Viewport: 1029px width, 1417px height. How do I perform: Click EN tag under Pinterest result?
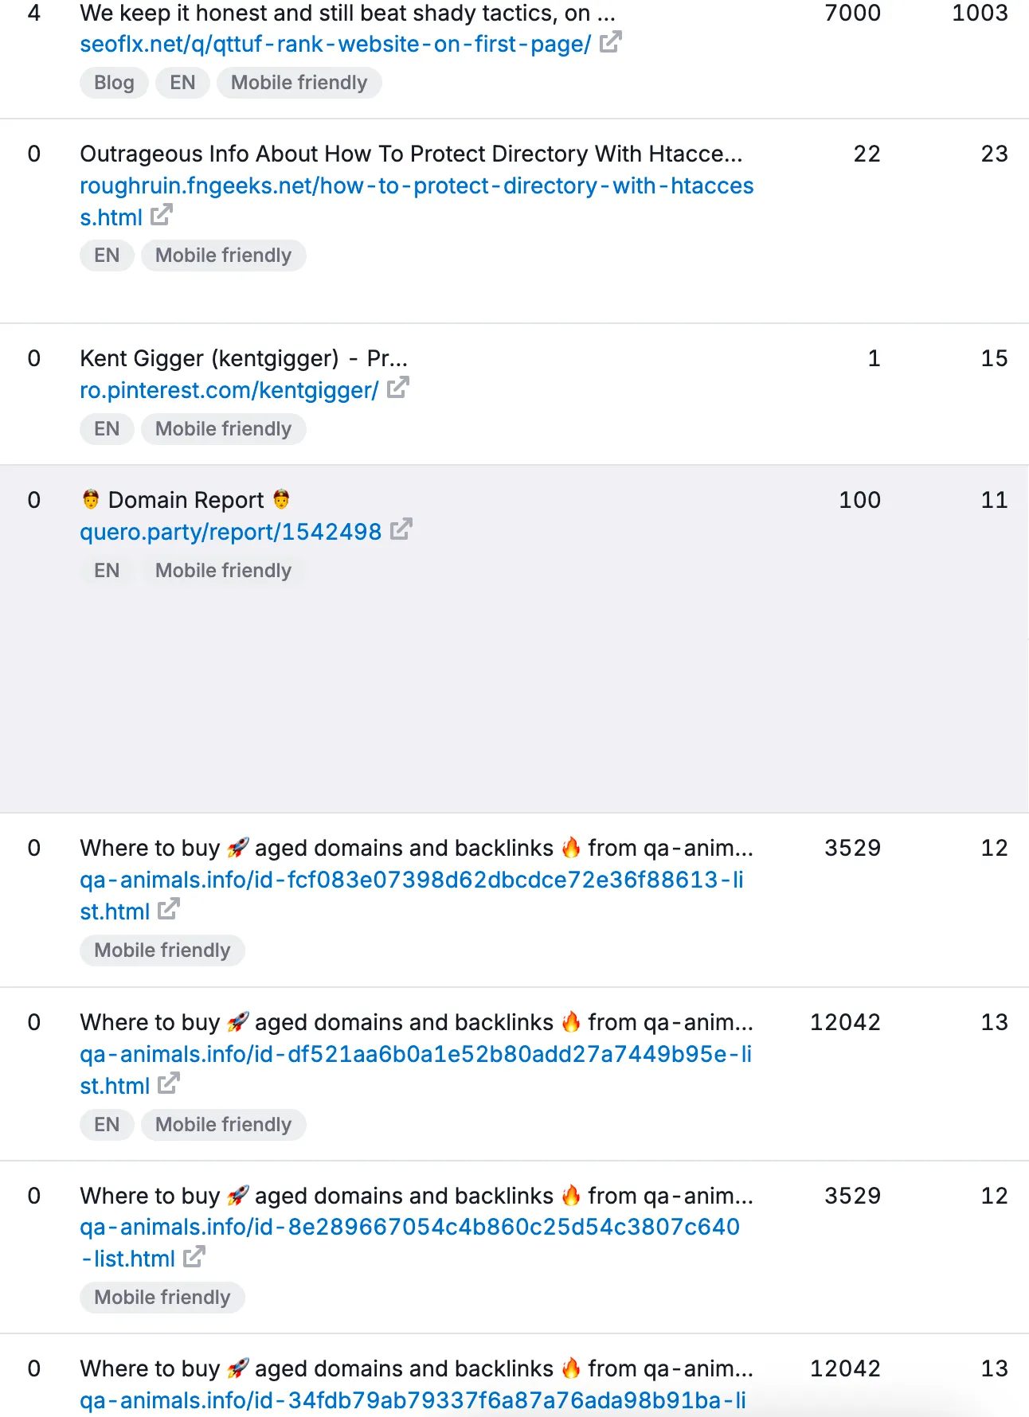[x=107, y=429]
